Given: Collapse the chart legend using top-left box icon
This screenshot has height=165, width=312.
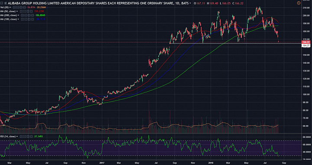Looking at the screenshot, I should 2,3.
